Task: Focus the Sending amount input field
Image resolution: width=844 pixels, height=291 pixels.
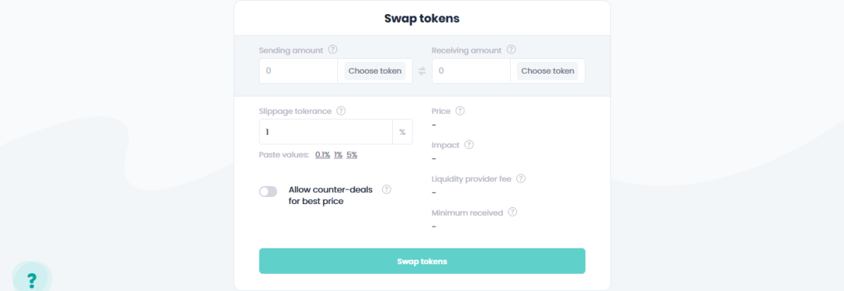Action: pos(299,71)
